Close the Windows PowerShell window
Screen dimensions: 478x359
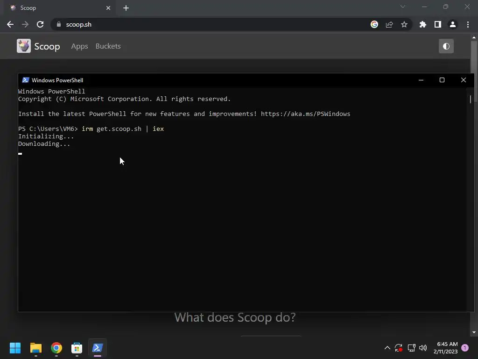point(464,80)
